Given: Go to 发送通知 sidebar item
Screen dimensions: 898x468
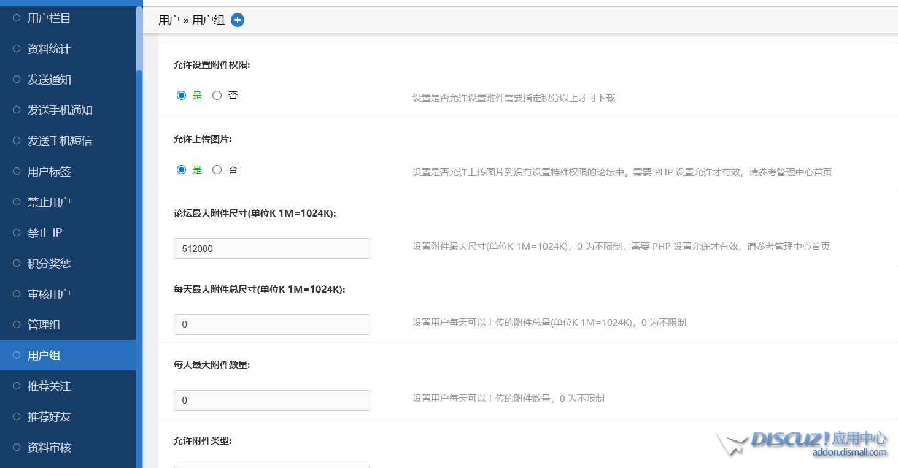Looking at the screenshot, I should 49,80.
